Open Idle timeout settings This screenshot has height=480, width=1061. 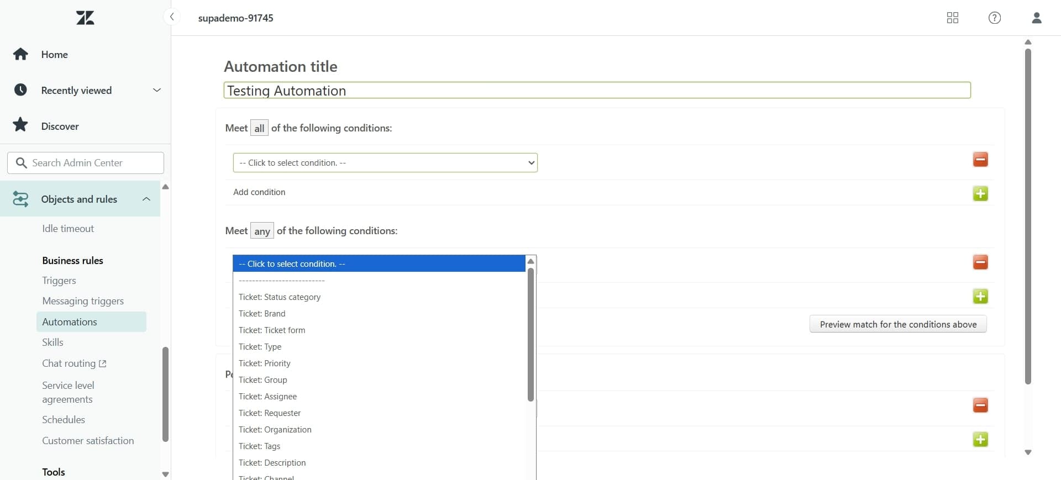[x=68, y=229]
